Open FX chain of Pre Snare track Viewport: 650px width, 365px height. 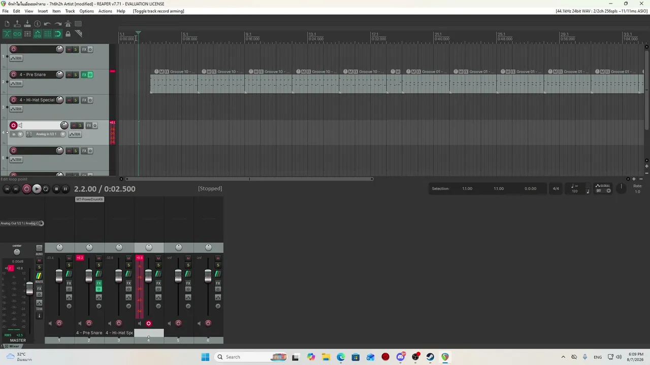tap(84, 75)
